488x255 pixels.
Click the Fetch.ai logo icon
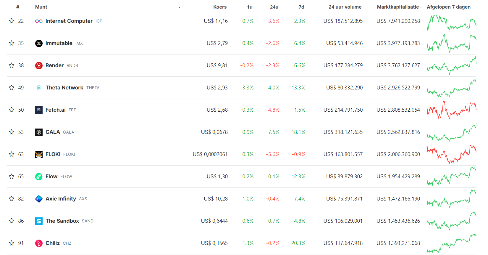coord(39,110)
